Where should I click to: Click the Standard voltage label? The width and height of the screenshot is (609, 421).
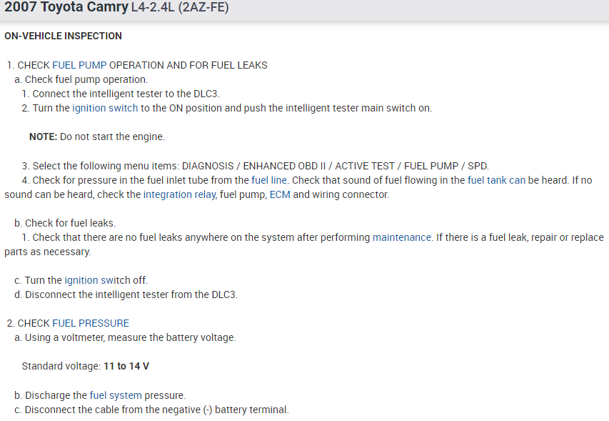point(61,366)
